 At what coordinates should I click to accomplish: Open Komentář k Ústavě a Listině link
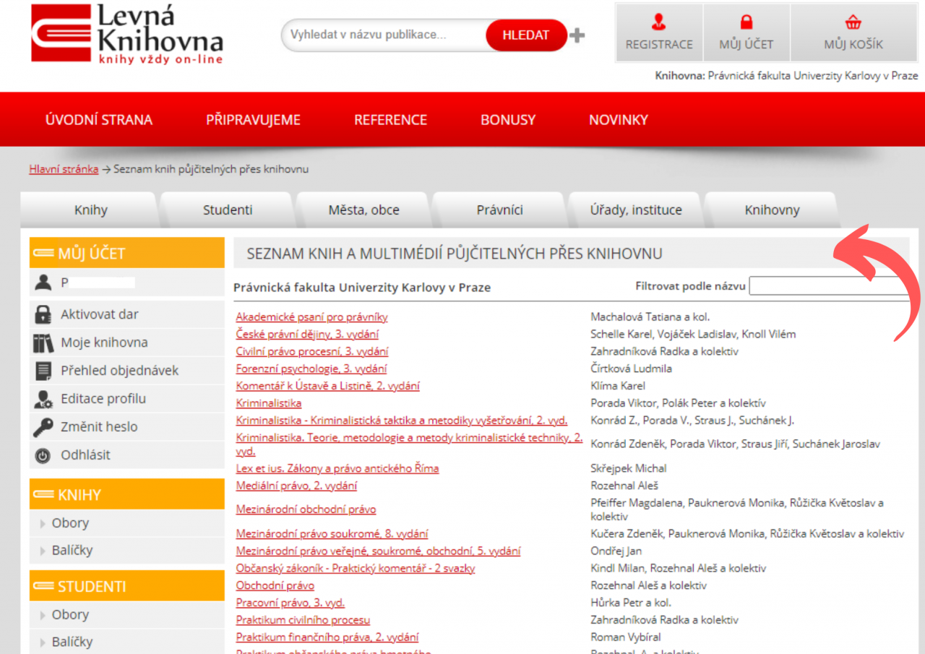pyautogui.click(x=327, y=386)
